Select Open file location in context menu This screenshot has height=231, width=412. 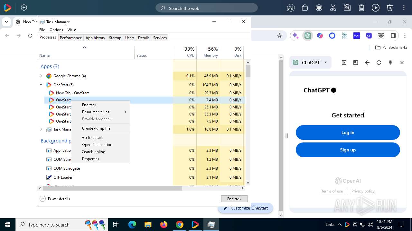[x=100, y=145]
